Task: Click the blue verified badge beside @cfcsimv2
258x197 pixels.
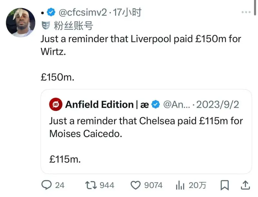Action: (51, 12)
